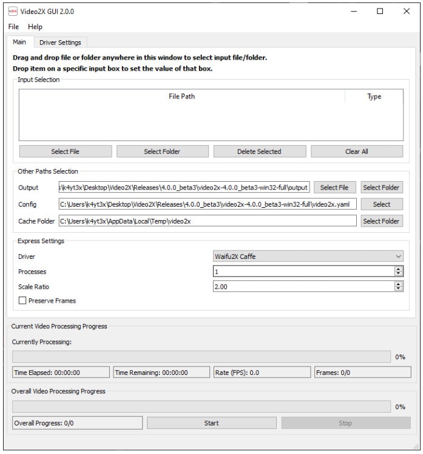This screenshot has height=454, width=423.
Task: Click the Output path input field
Action: pos(184,187)
